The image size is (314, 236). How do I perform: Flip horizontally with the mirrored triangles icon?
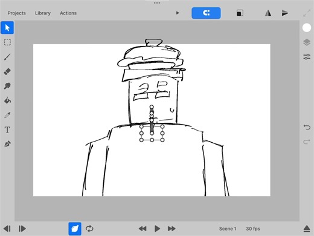coord(268,13)
